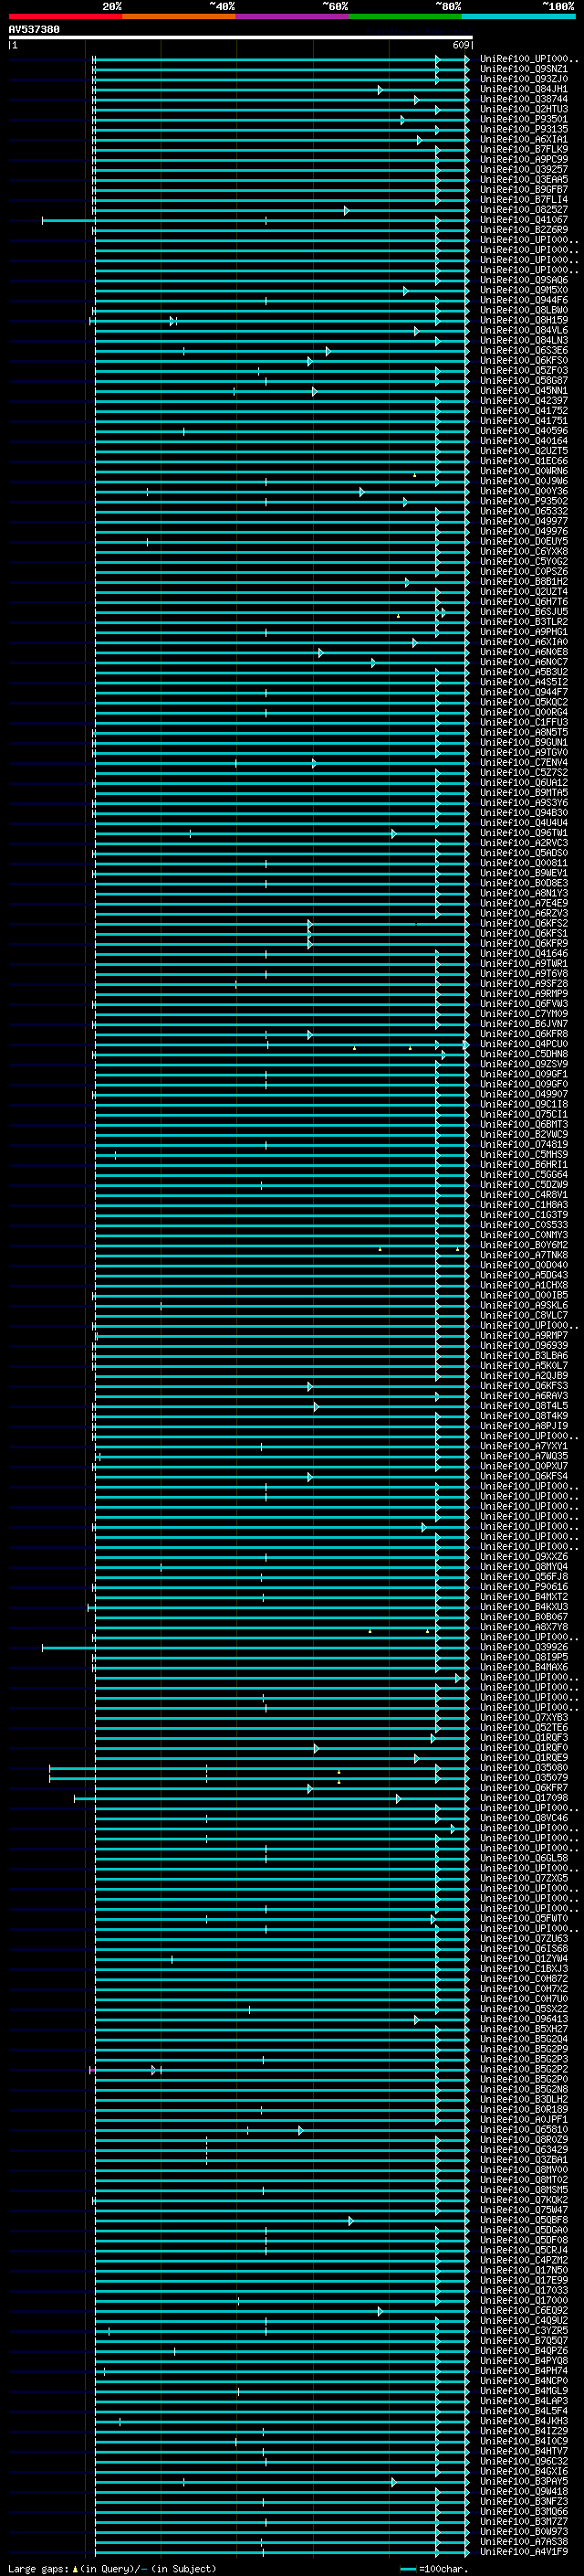The width and height of the screenshot is (584, 2576).
Task: Click UniRef100_A9PC99 entry
Action: pyautogui.click(x=524, y=159)
